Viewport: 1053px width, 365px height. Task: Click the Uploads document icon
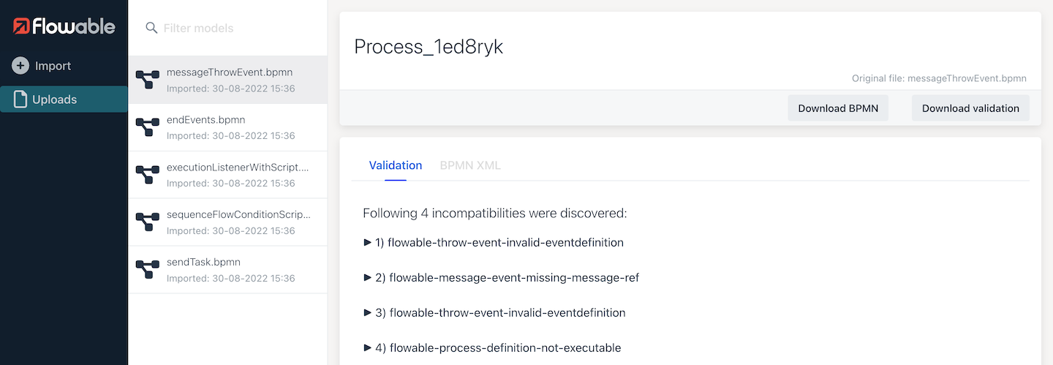pyautogui.click(x=20, y=99)
